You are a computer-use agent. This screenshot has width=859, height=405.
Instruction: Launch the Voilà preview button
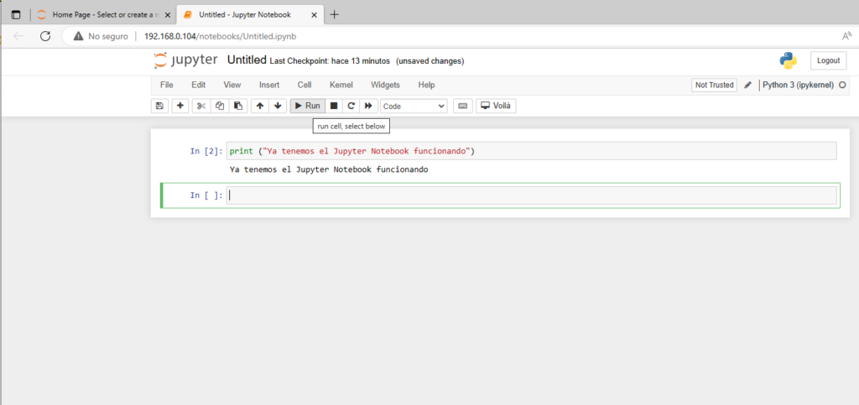click(x=496, y=106)
